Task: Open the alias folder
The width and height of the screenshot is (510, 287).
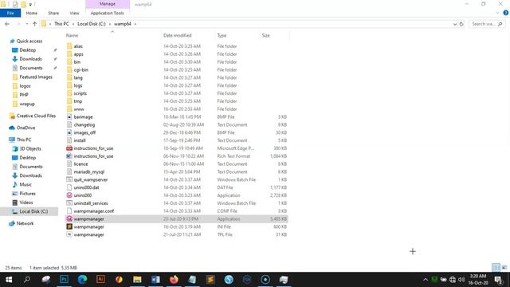Action: click(78, 46)
